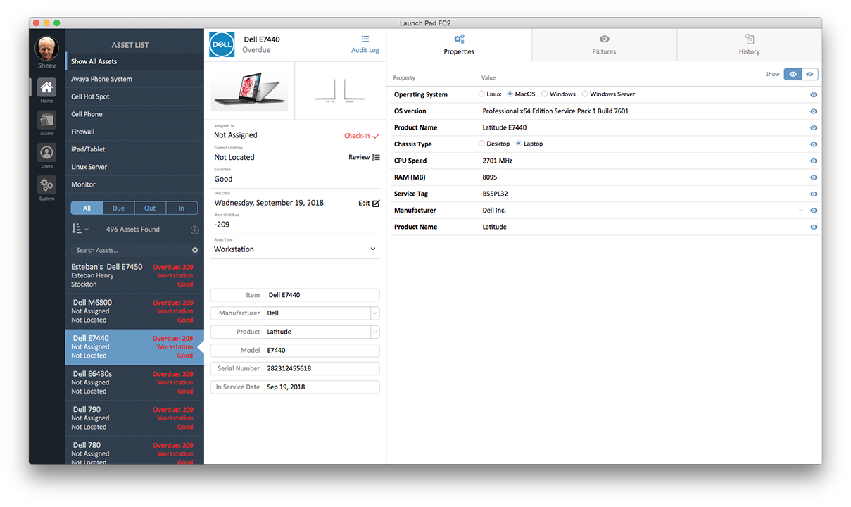Open the Product Latitude combo box arrow
Screen dimensions: 851x507
coord(375,332)
